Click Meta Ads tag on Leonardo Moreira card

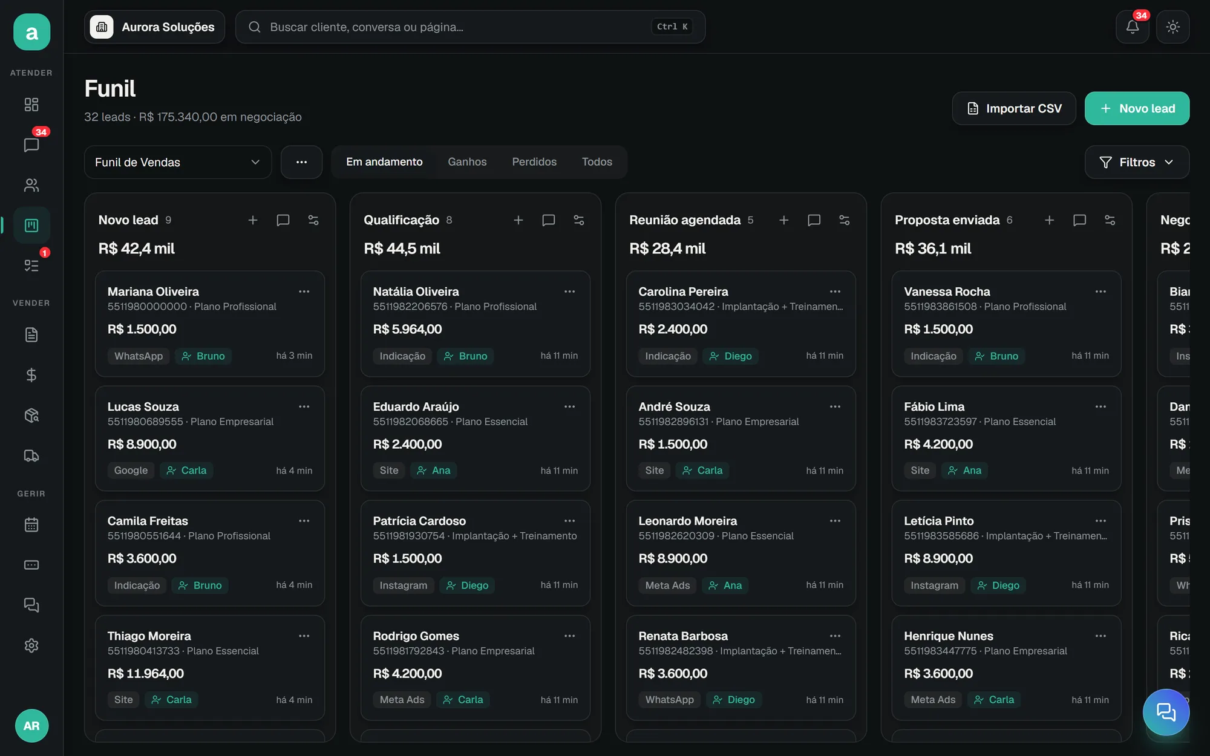667,585
